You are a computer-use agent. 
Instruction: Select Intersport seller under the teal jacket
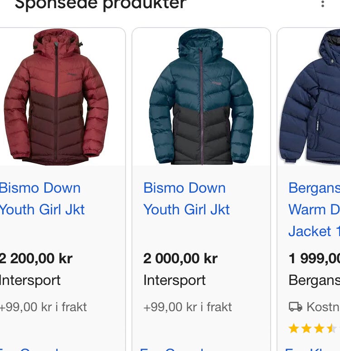[x=175, y=280]
